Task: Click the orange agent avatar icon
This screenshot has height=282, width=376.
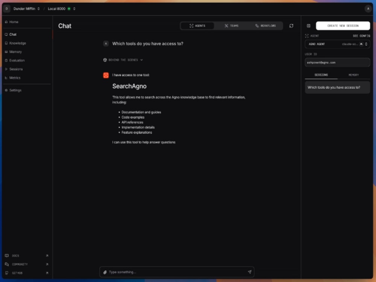Action: [106, 75]
